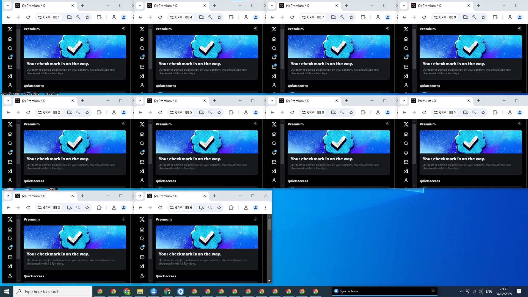Image resolution: width=528 pixels, height=297 pixels.
Task: Open the sidebar Profile icon in the BB 6 window
Action: pos(142,276)
